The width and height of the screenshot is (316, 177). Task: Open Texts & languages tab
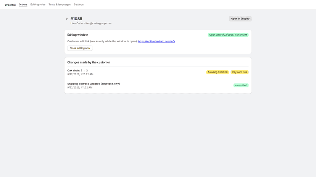point(60,5)
